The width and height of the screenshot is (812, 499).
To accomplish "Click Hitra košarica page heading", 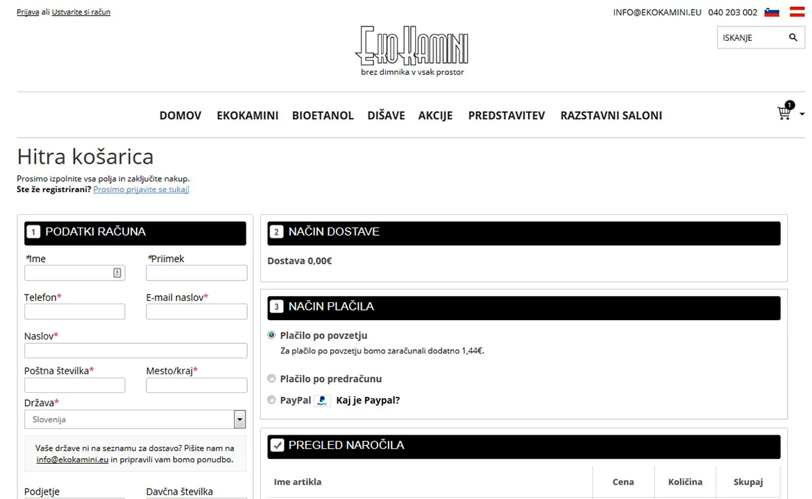I will coord(85,156).
